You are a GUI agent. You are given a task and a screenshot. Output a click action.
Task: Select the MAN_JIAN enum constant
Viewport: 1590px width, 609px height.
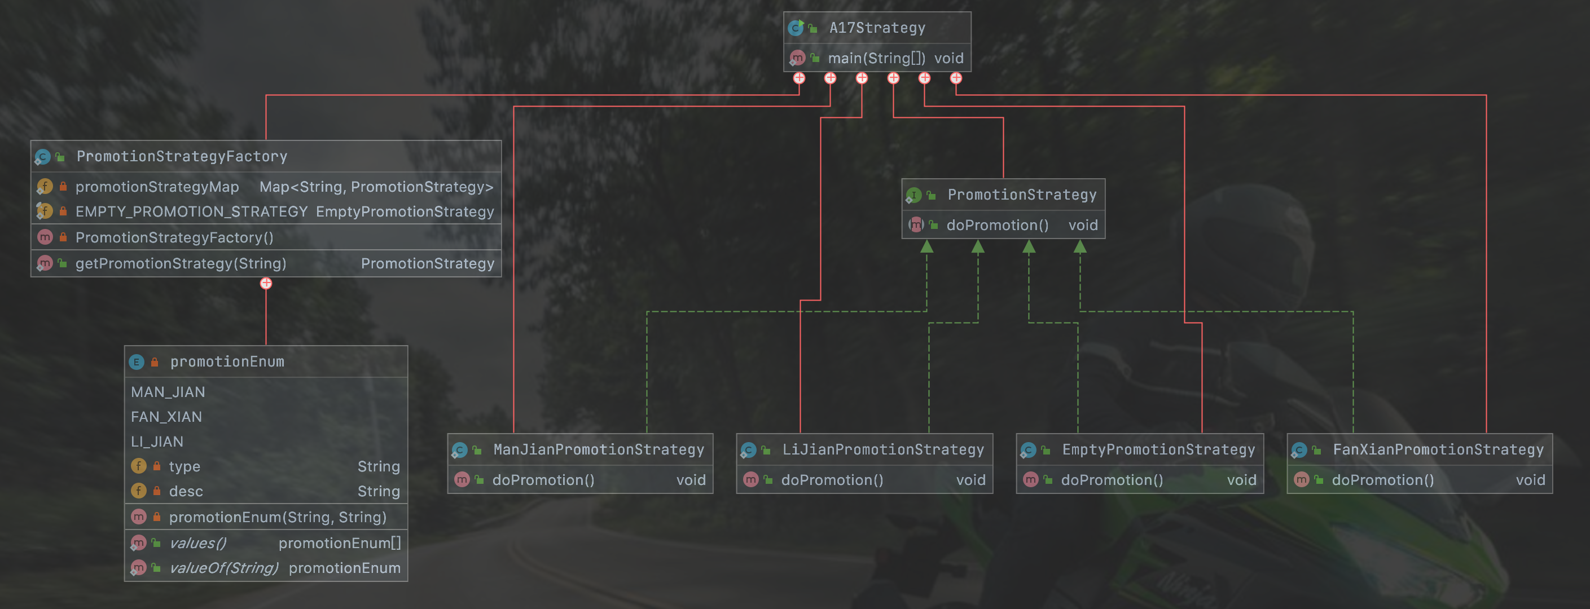click(x=168, y=392)
